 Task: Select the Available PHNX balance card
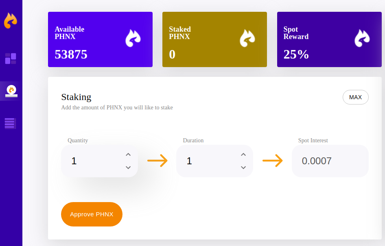click(x=100, y=39)
